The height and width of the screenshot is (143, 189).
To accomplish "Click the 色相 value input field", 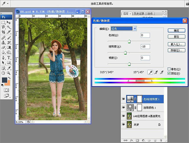I will point(145,35).
